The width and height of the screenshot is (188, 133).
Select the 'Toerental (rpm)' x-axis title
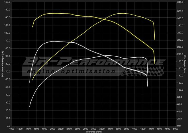pos(94,132)
